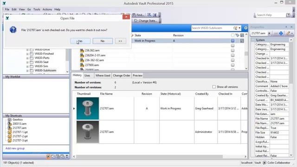Expand dialog options with the >> button
This screenshot has height=167, width=297.
point(120,41)
